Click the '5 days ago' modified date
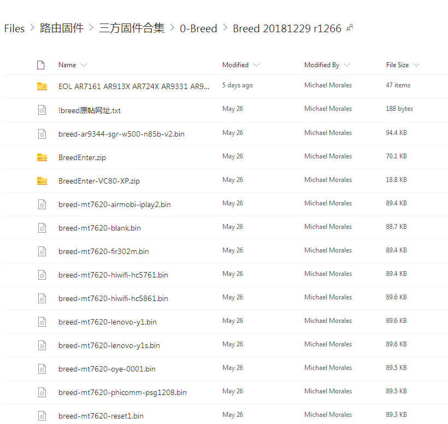Screen dimensions: 448x424 click(x=238, y=85)
